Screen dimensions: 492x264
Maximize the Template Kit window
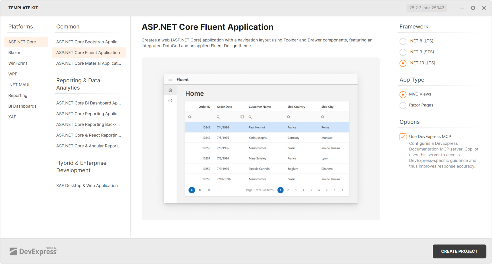473,8
